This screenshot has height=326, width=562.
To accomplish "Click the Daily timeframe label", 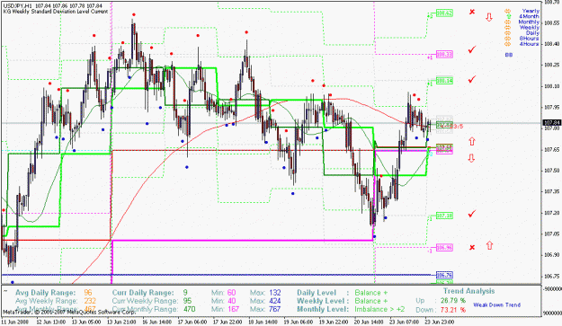I will pyautogui.click(x=532, y=33).
